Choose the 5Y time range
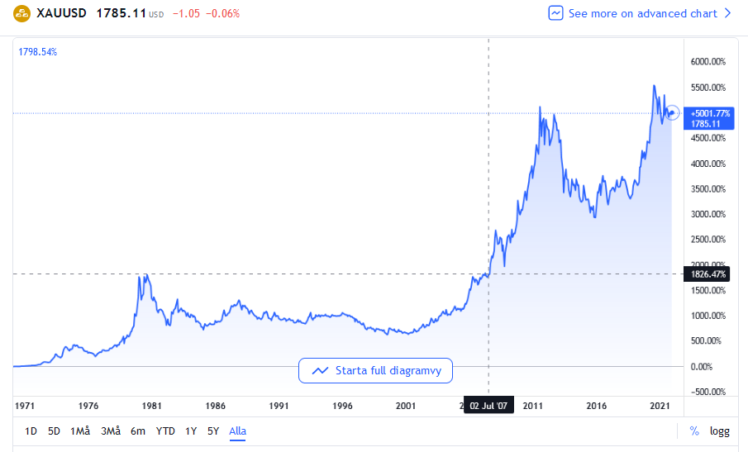This screenshot has height=452, width=748. pos(213,431)
